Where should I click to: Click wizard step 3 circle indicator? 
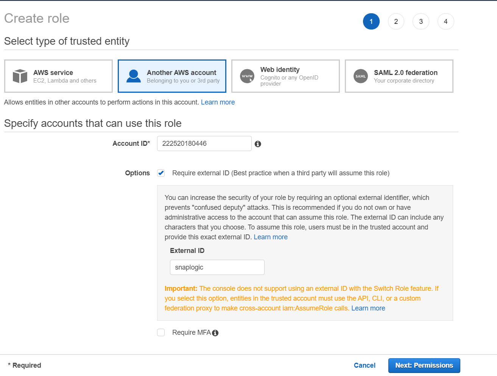[x=421, y=22]
